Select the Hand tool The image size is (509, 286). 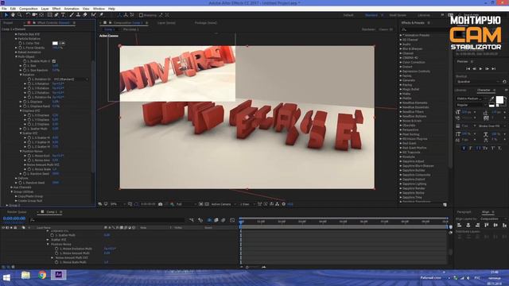point(13,15)
